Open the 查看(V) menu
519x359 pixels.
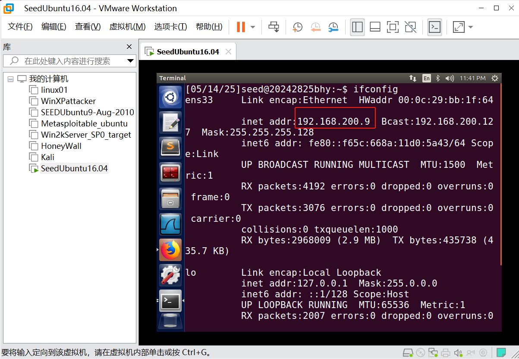tap(88, 27)
